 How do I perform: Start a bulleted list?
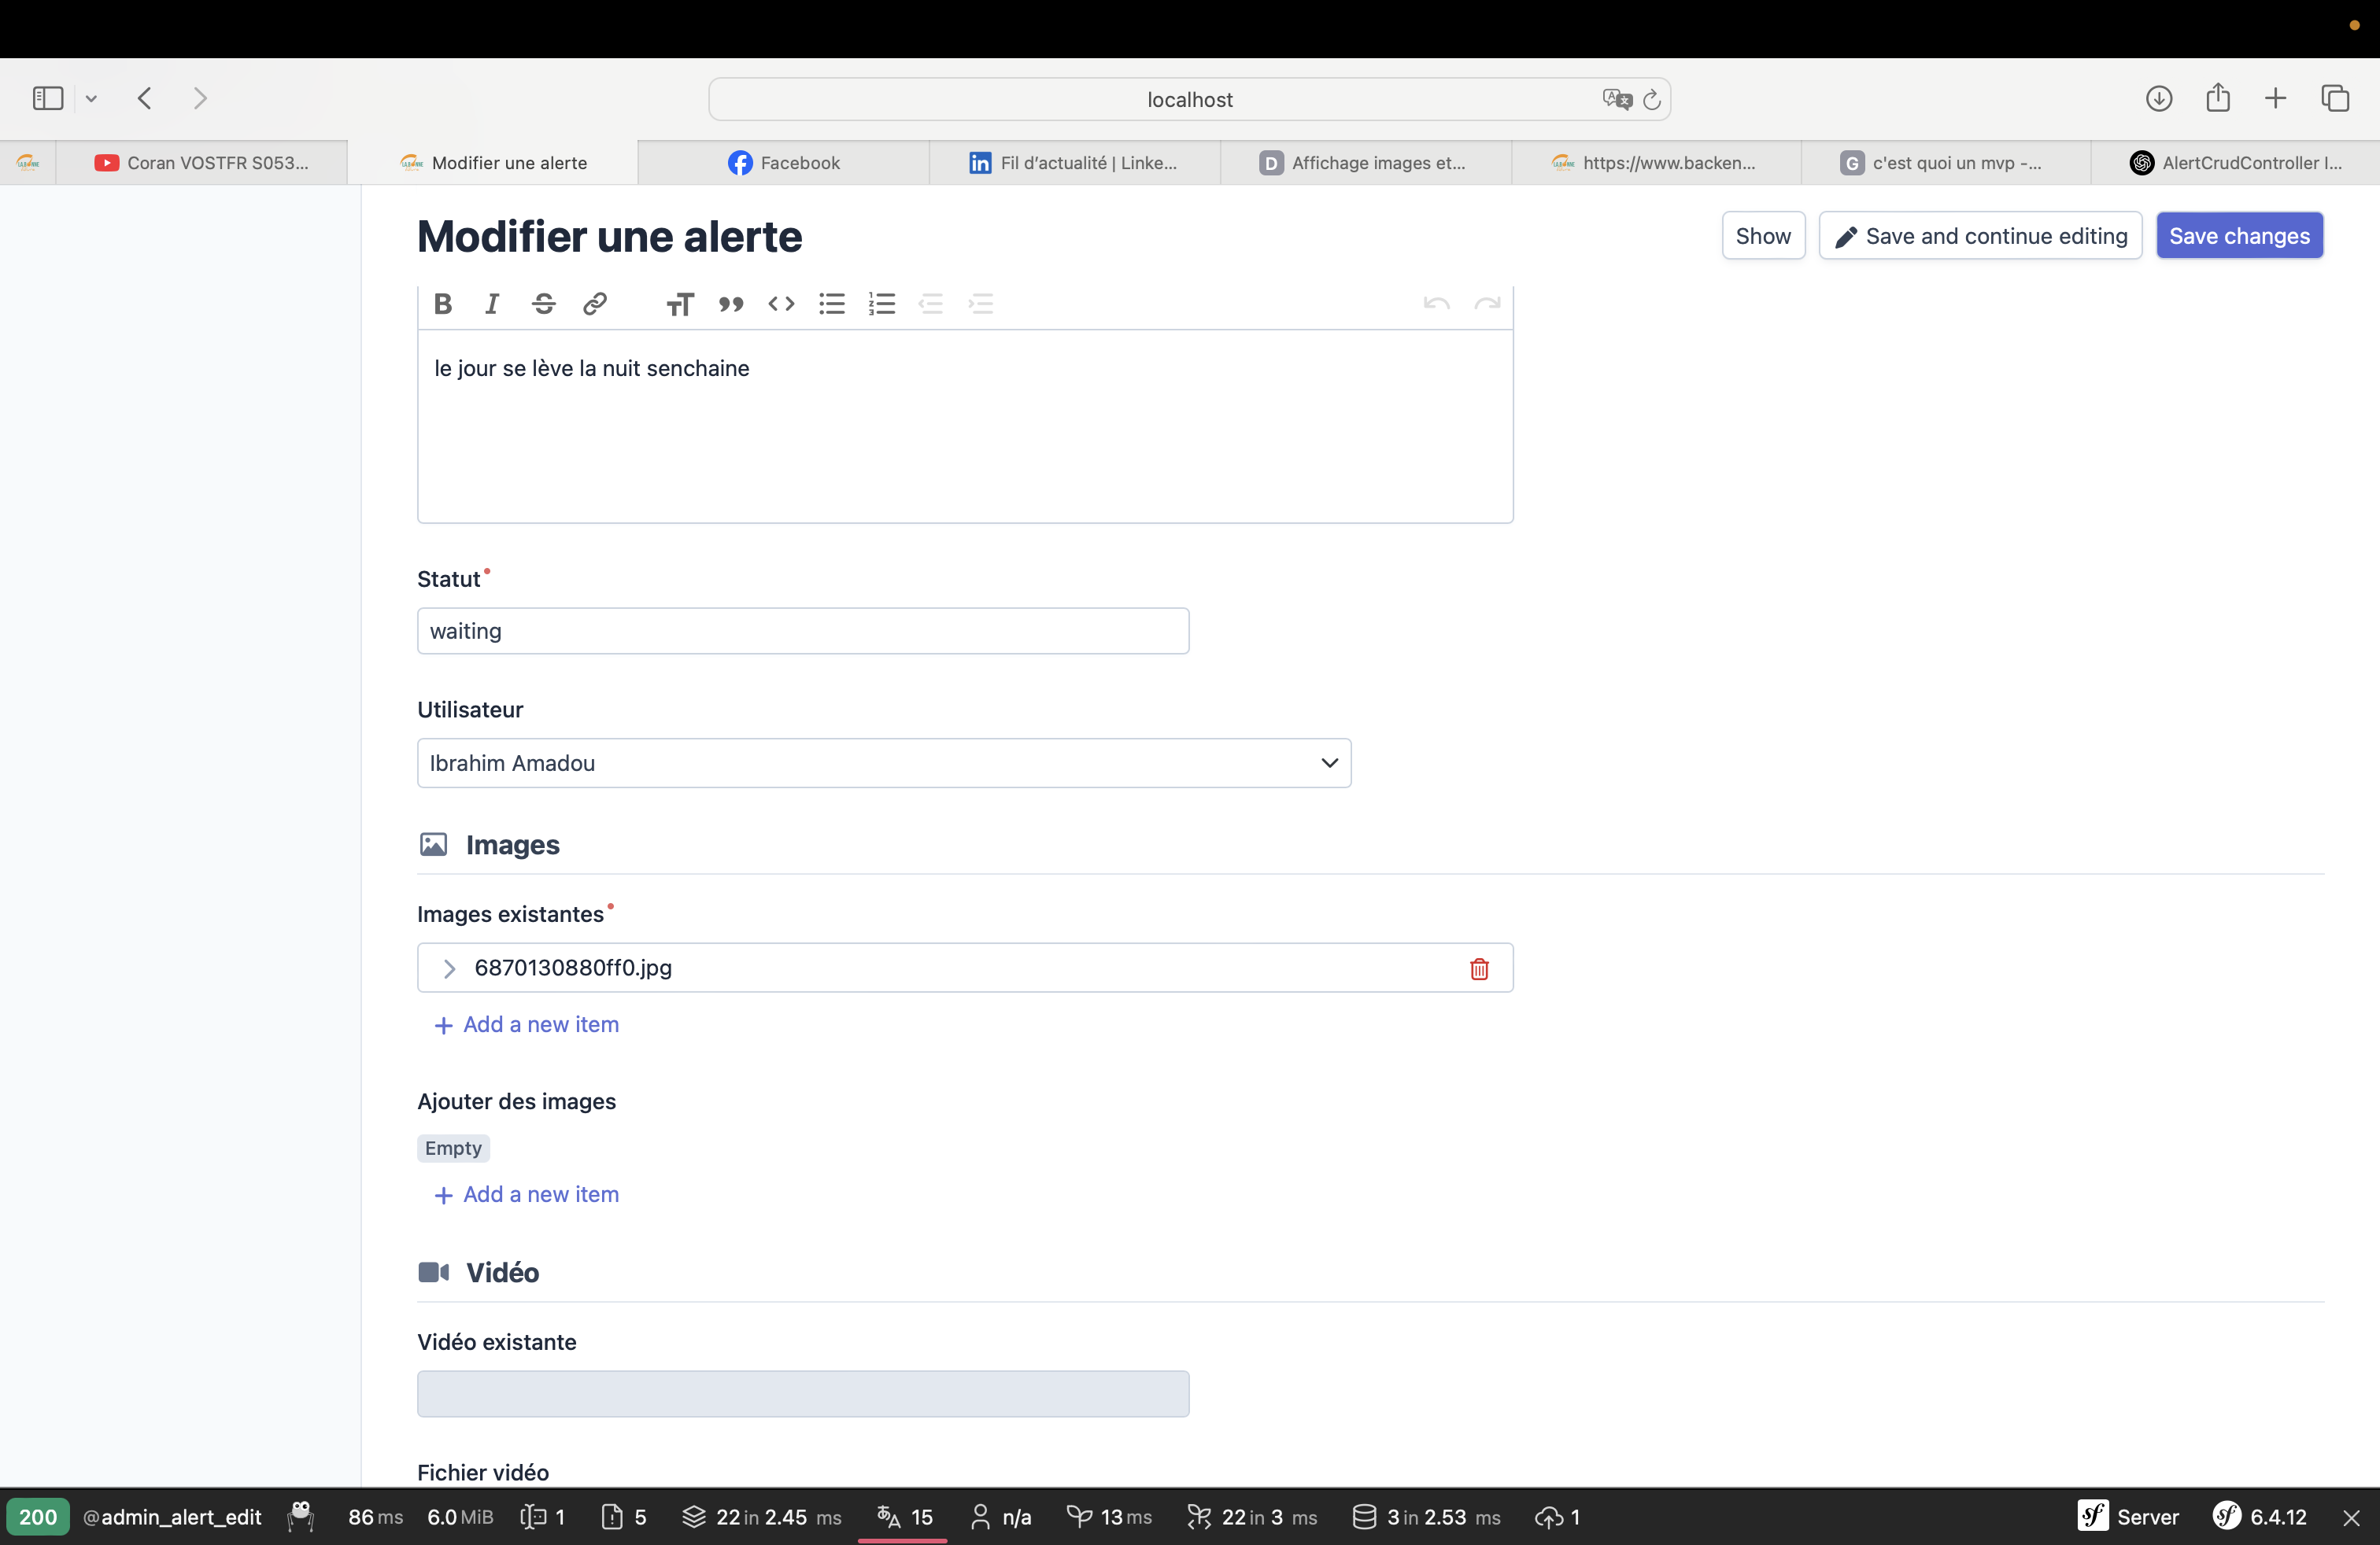[832, 304]
